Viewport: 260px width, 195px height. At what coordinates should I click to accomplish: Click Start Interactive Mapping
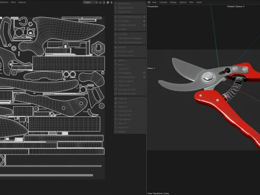pos(130,38)
